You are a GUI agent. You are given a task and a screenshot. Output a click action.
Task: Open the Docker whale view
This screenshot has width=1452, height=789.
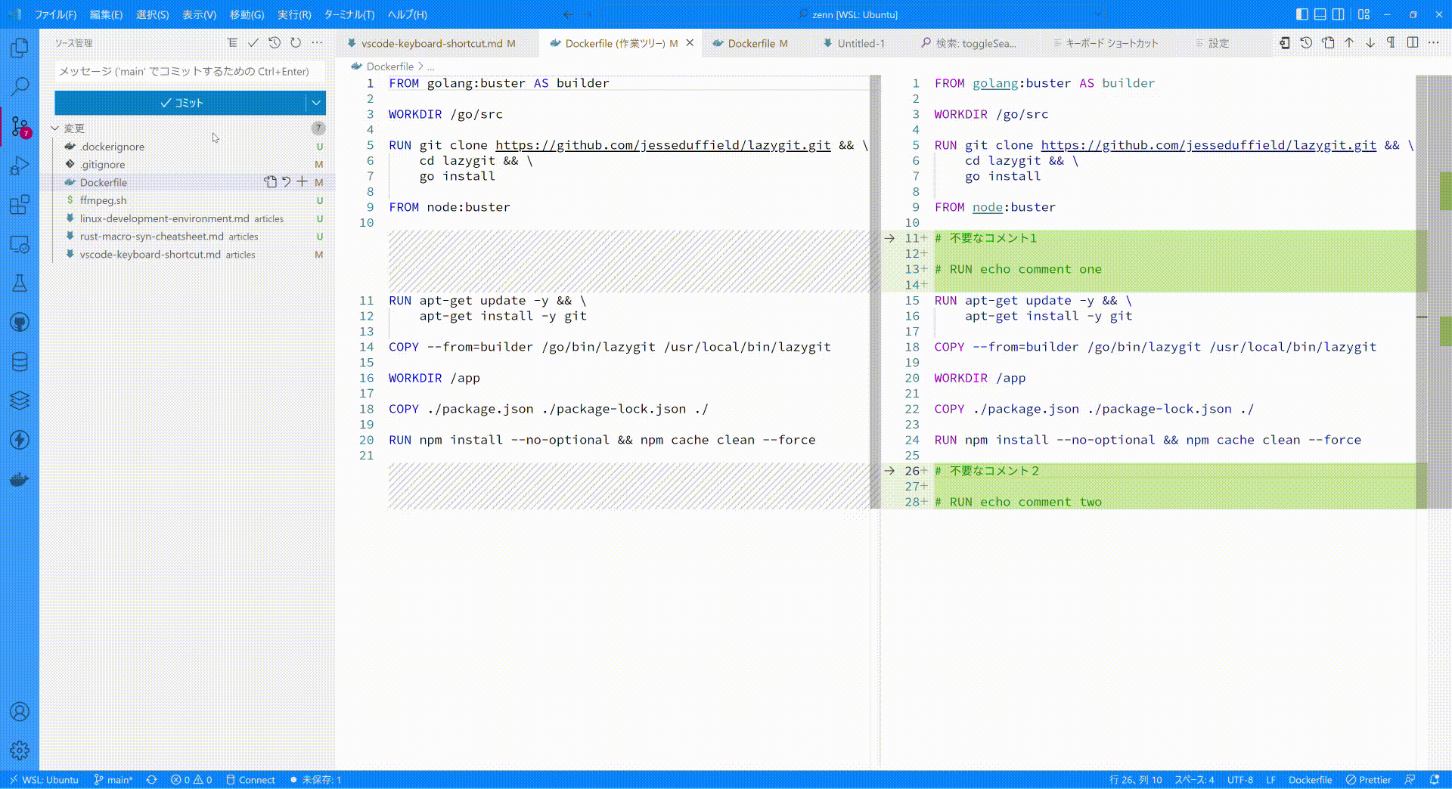point(20,480)
